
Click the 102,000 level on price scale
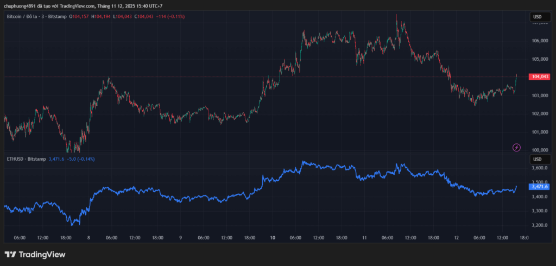(x=540, y=113)
